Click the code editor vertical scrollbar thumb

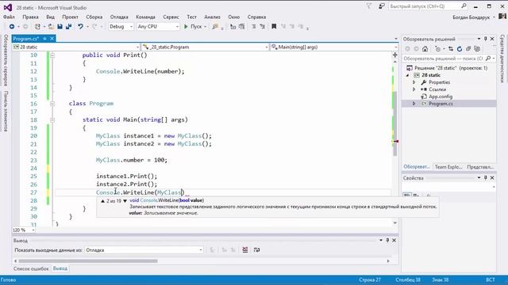pos(395,123)
